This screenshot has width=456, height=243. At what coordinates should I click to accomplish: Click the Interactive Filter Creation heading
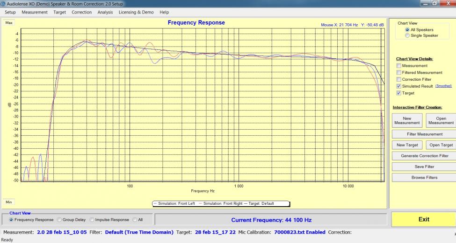point(417,107)
